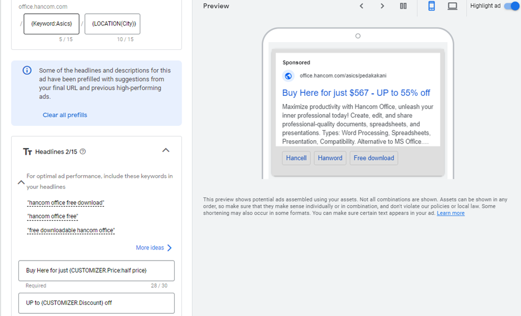
Task: Switch to side-by-side preview layout
Action: click(x=403, y=6)
